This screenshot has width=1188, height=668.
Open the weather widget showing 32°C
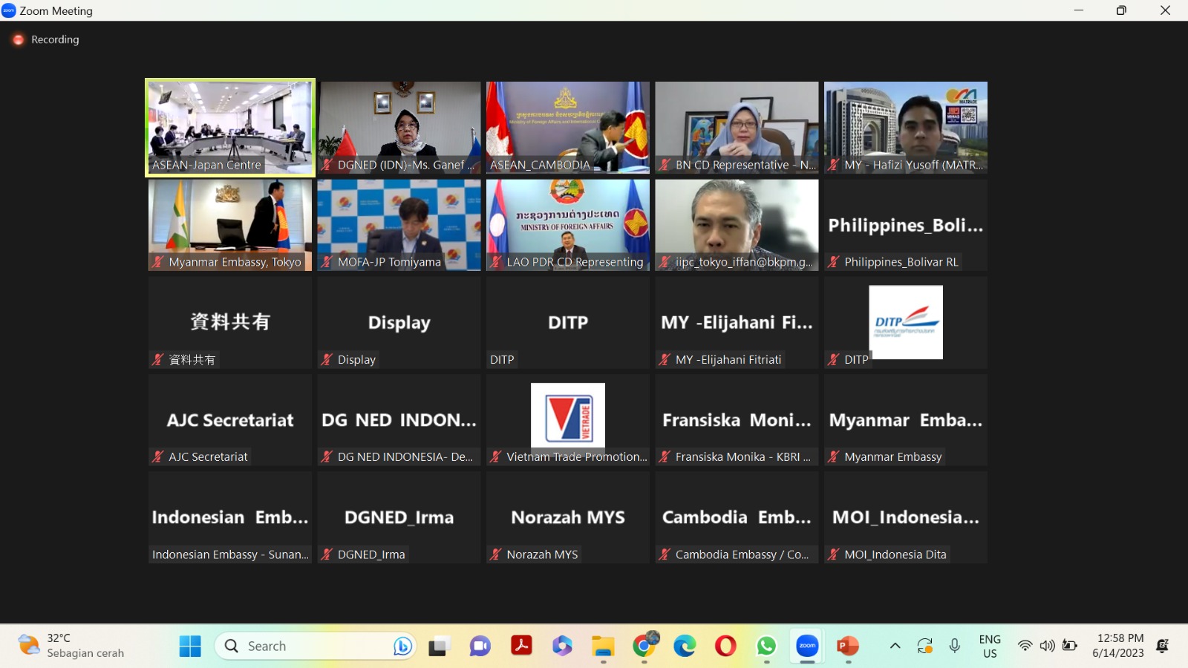click(x=71, y=646)
